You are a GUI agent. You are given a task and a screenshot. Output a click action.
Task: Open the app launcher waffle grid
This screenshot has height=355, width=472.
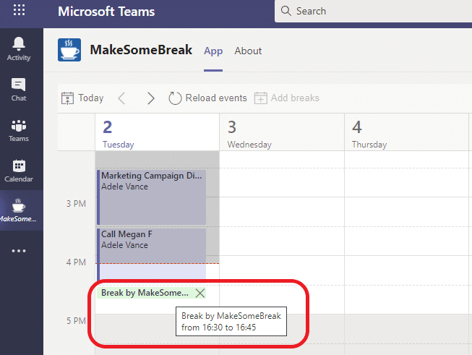19,10
